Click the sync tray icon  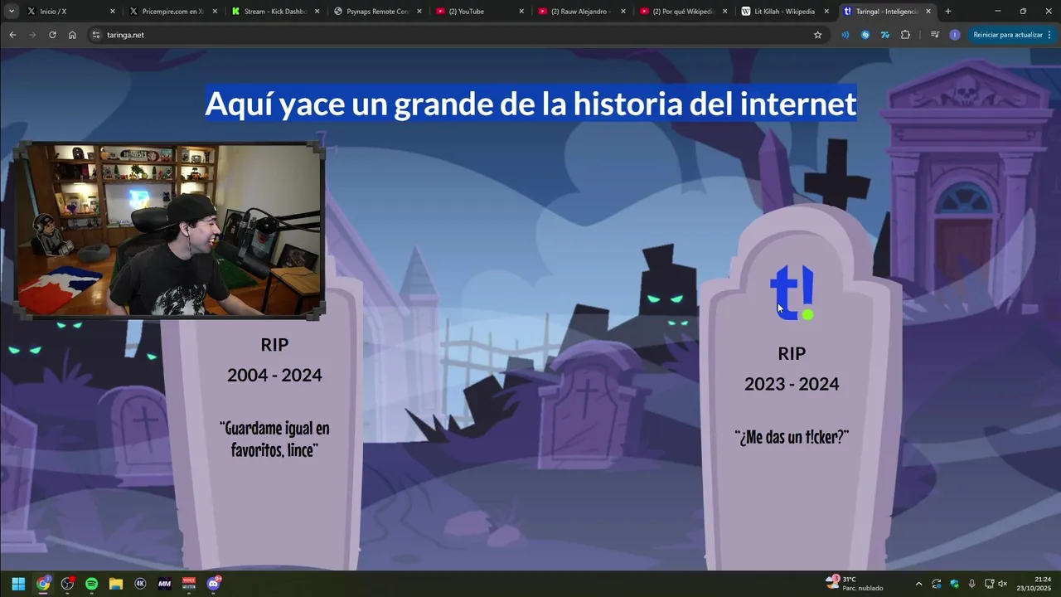[x=937, y=584]
